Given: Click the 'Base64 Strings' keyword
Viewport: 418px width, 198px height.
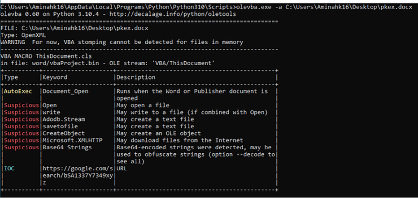Looking at the screenshot, I should pos(67,147).
